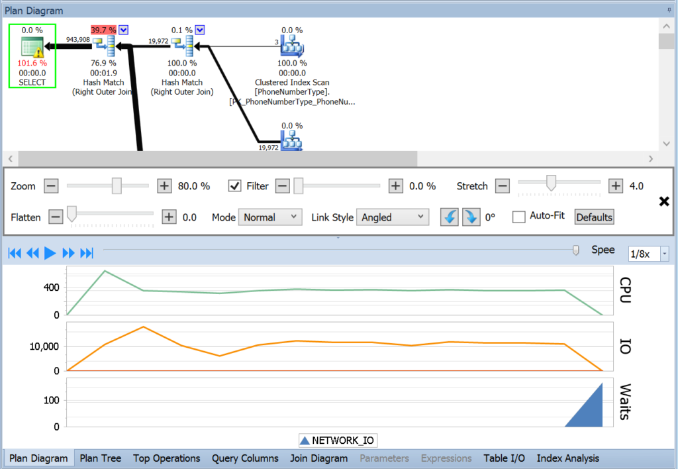Click the Filter slider handle
Screen dimensions: 678x469
click(299, 185)
